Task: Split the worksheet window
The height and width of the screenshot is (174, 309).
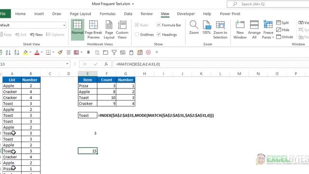Action: 282,23
